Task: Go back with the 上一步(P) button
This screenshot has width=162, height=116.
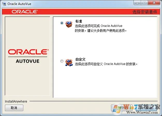Action: point(122,108)
